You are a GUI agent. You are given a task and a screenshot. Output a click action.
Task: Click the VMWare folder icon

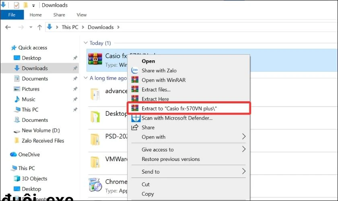[x=95, y=162]
